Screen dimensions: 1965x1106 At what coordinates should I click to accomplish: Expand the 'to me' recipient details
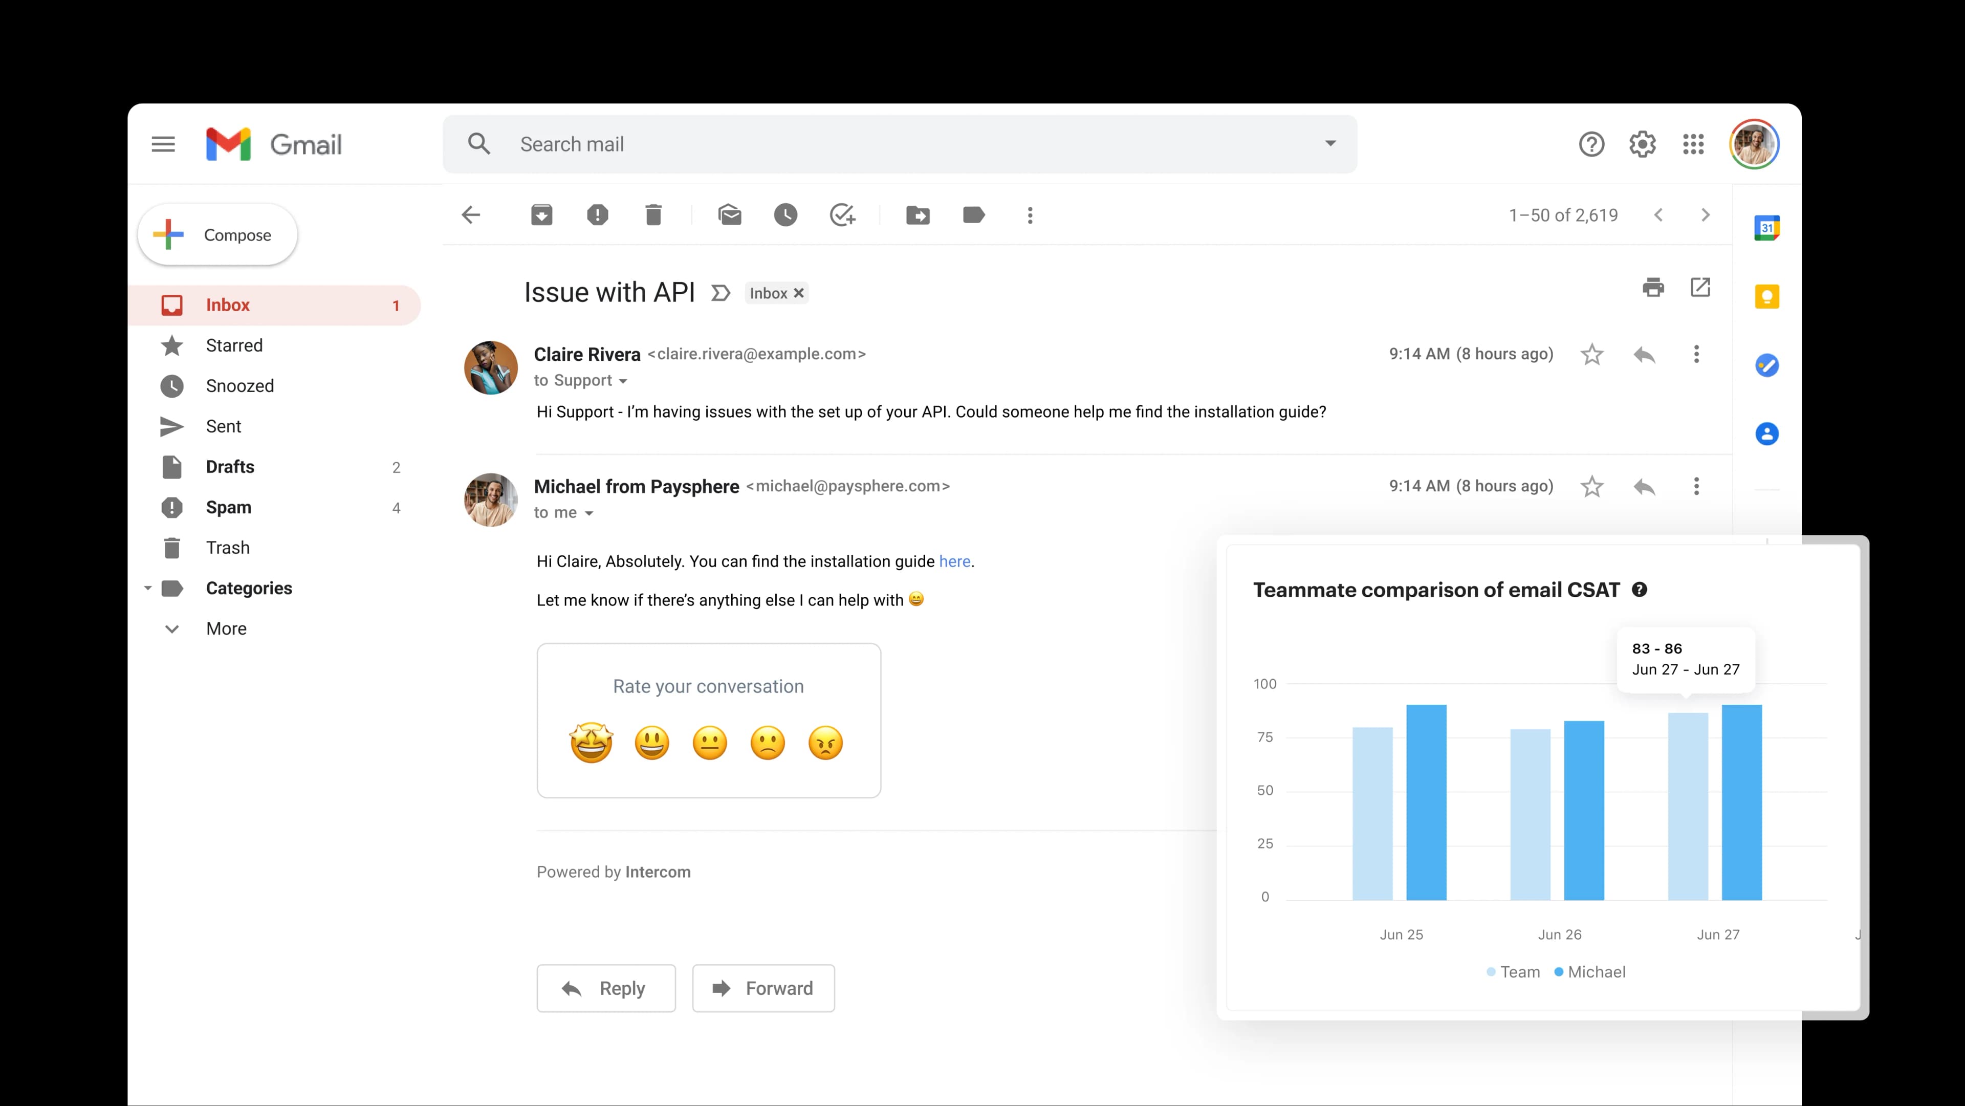[589, 513]
